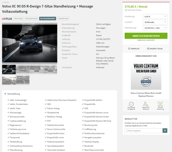Click the vehicle title heading
This screenshot has width=172, height=152.
(x=47, y=9)
